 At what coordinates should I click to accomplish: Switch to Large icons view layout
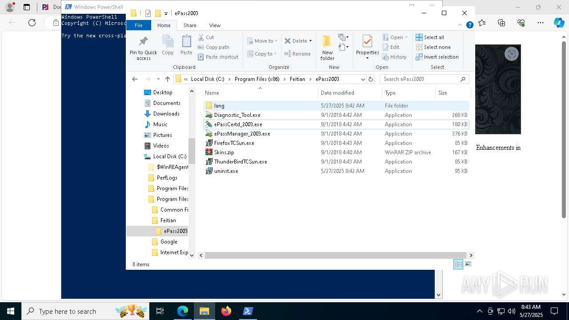click(468, 264)
